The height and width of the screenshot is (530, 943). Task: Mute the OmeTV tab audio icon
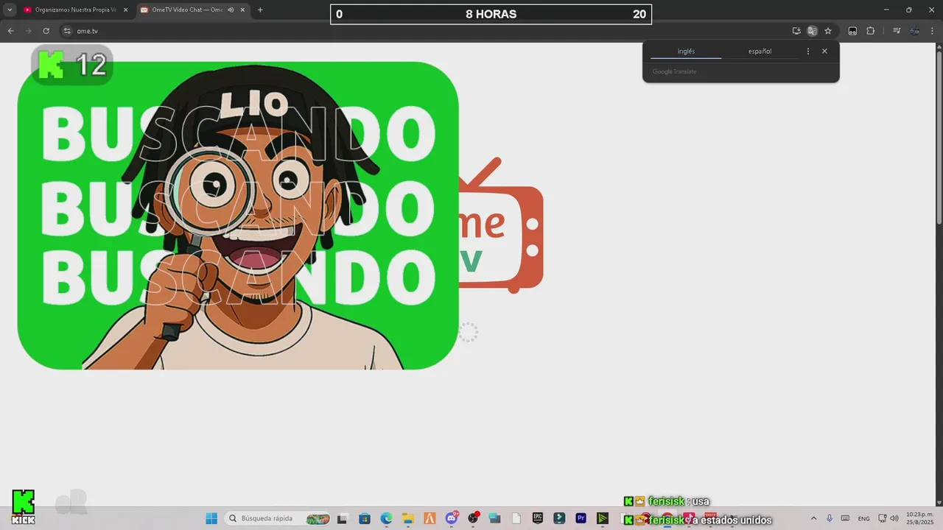pyautogui.click(x=231, y=10)
